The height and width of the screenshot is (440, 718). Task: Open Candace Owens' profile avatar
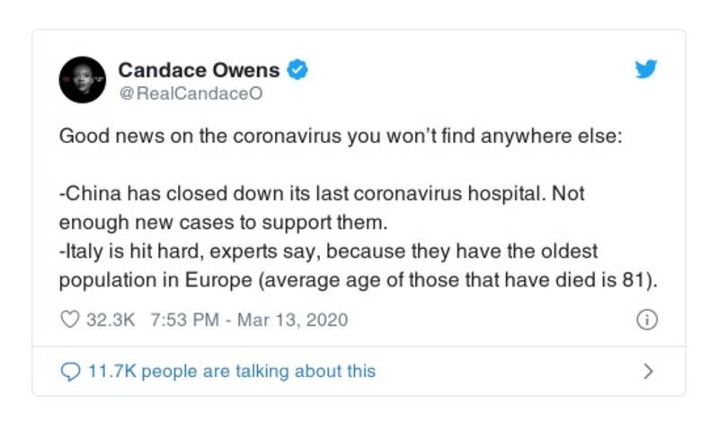click(83, 79)
